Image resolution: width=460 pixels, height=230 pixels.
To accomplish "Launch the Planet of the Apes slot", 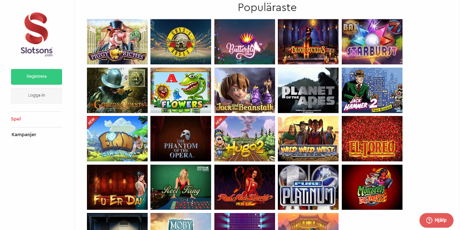I will coord(308,90).
